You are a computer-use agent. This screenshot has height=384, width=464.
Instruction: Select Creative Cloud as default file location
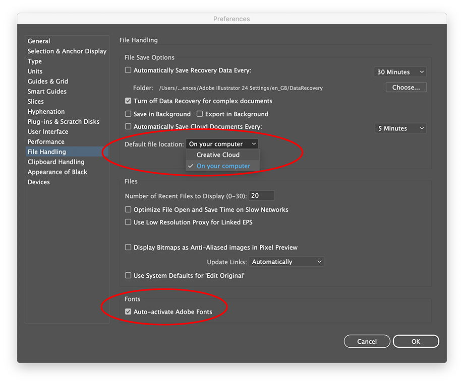(218, 155)
